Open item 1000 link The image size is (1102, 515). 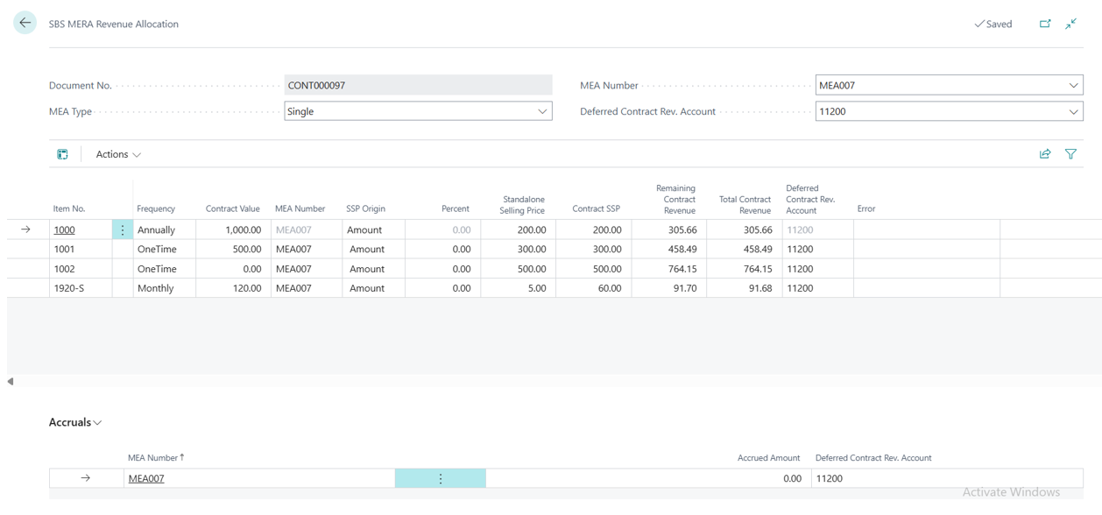pyautogui.click(x=64, y=229)
